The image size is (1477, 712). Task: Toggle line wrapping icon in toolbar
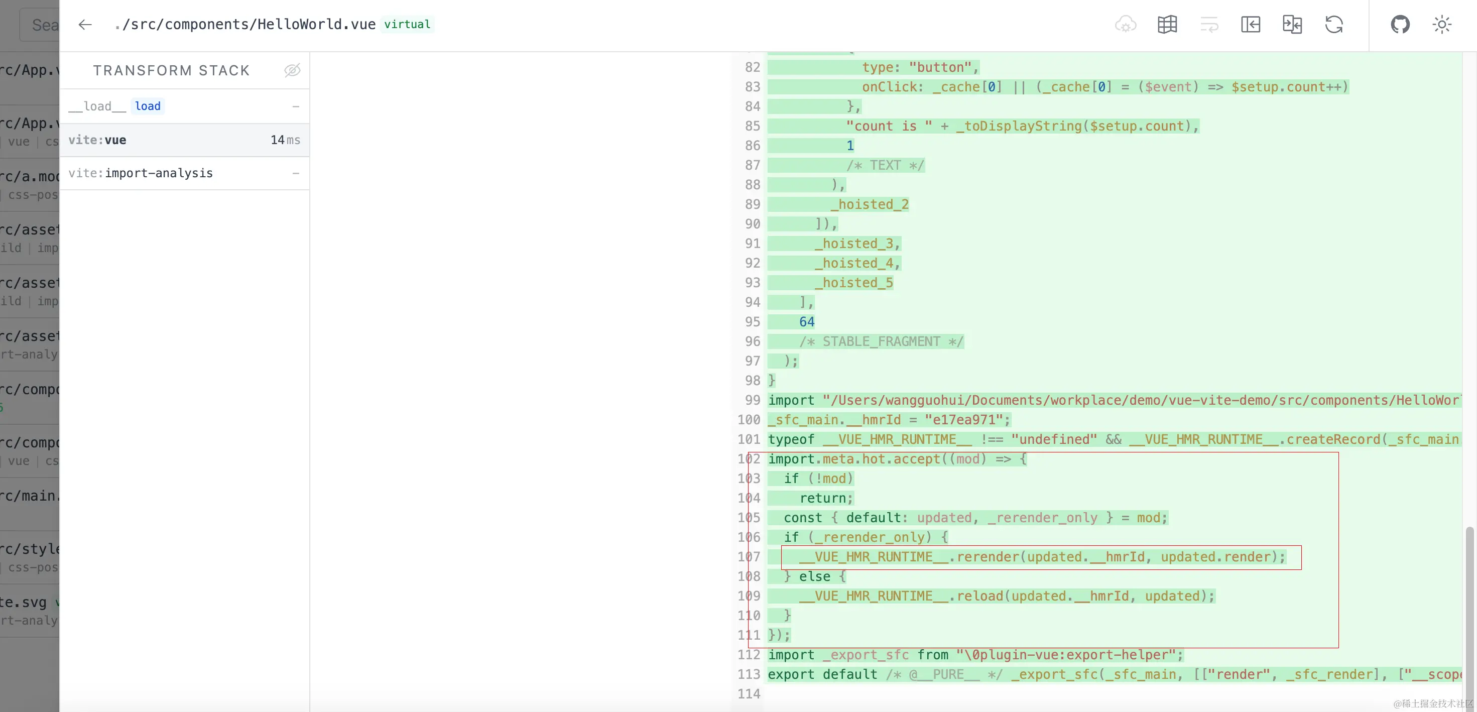click(x=1209, y=25)
